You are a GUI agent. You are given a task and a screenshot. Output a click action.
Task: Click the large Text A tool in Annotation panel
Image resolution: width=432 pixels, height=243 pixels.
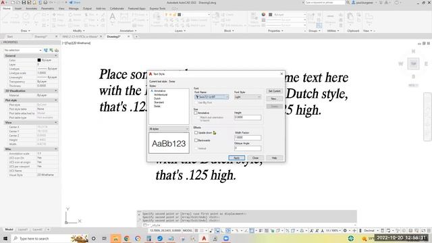pos(113,18)
